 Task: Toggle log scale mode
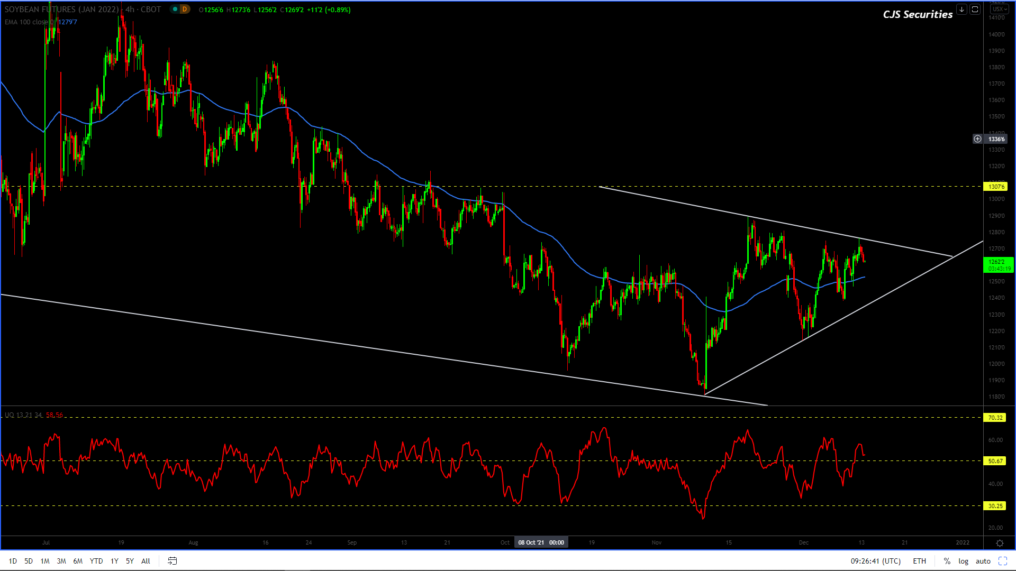(x=963, y=561)
